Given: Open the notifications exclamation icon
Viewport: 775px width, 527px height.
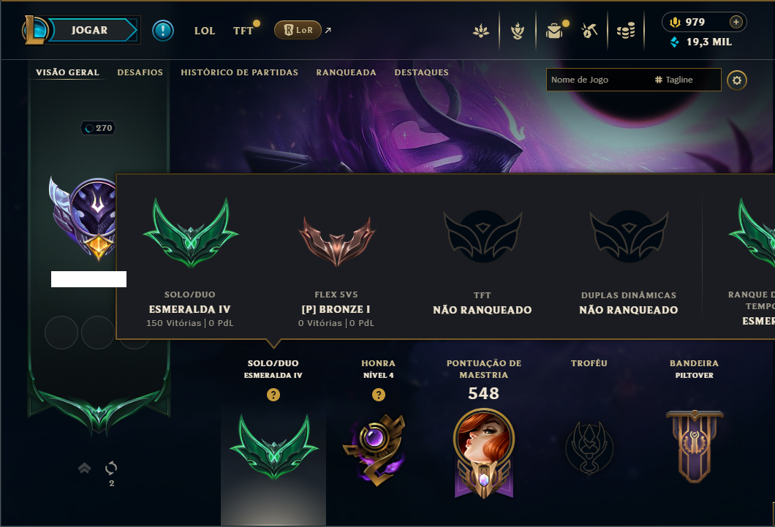Looking at the screenshot, I should (x=162, y=31).
